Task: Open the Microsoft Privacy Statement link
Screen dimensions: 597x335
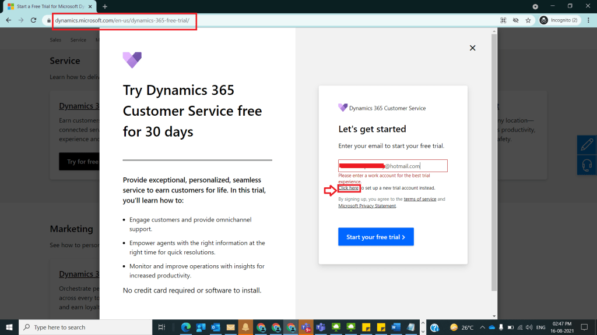Action: (x=367, y=206)
